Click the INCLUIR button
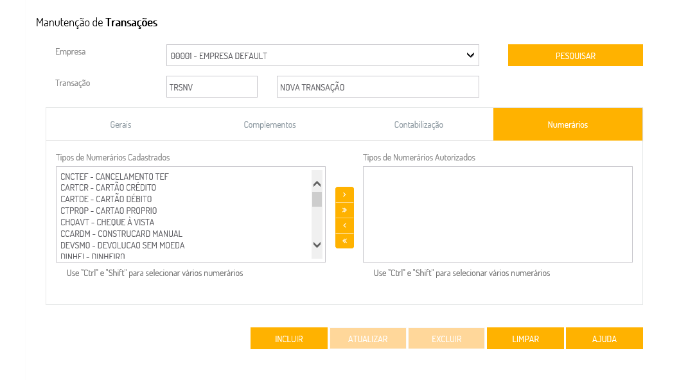The height and width of the screenshot is (380, 697). point(289,339)
